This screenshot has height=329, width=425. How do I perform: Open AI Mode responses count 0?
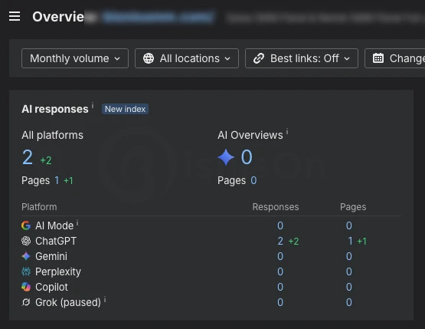pyautogui.click(x=280, y=225)
